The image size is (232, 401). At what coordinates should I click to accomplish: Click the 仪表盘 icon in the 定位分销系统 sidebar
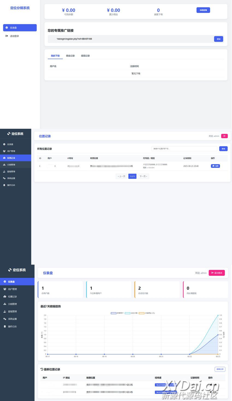pos(7,28)
